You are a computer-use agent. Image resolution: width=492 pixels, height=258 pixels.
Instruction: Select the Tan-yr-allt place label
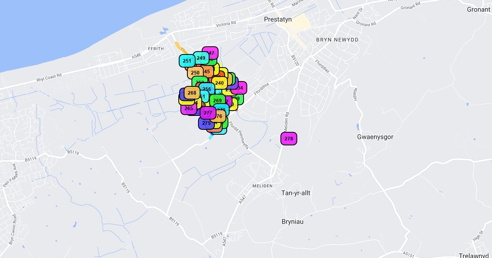tap(296, 193)
